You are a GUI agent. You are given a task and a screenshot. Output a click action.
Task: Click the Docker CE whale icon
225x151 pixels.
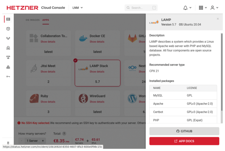coord(83,39)
